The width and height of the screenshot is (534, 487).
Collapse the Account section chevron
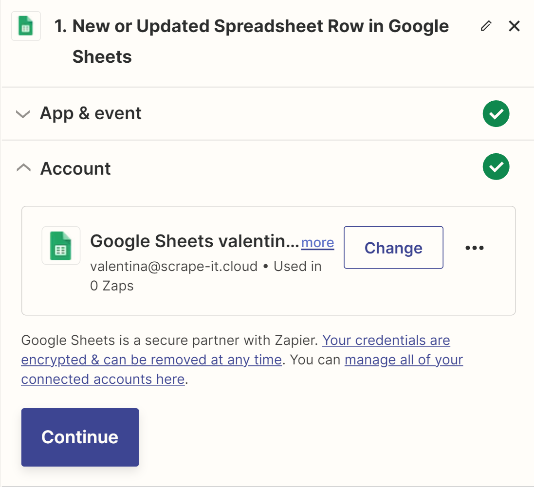click(x=23, y=167)
